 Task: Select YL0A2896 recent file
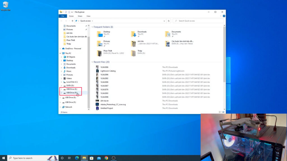click(104, 75)
